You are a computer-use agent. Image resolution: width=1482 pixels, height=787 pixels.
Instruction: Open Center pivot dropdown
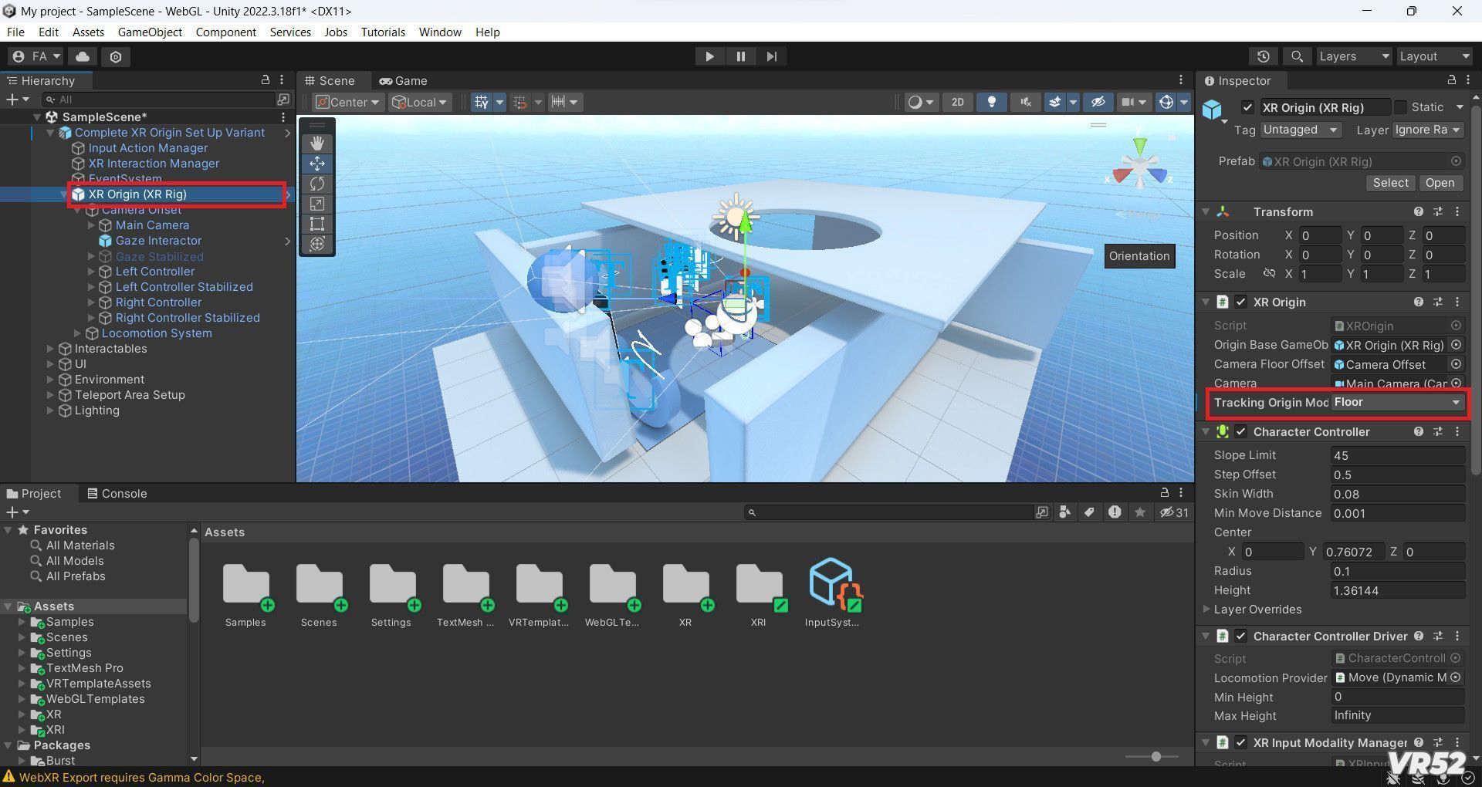(x=348, y=102)
